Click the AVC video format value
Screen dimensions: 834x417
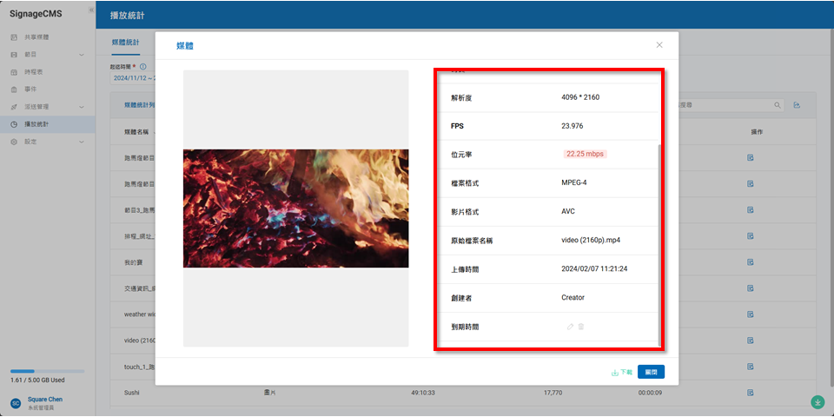[x=568, y=212]
